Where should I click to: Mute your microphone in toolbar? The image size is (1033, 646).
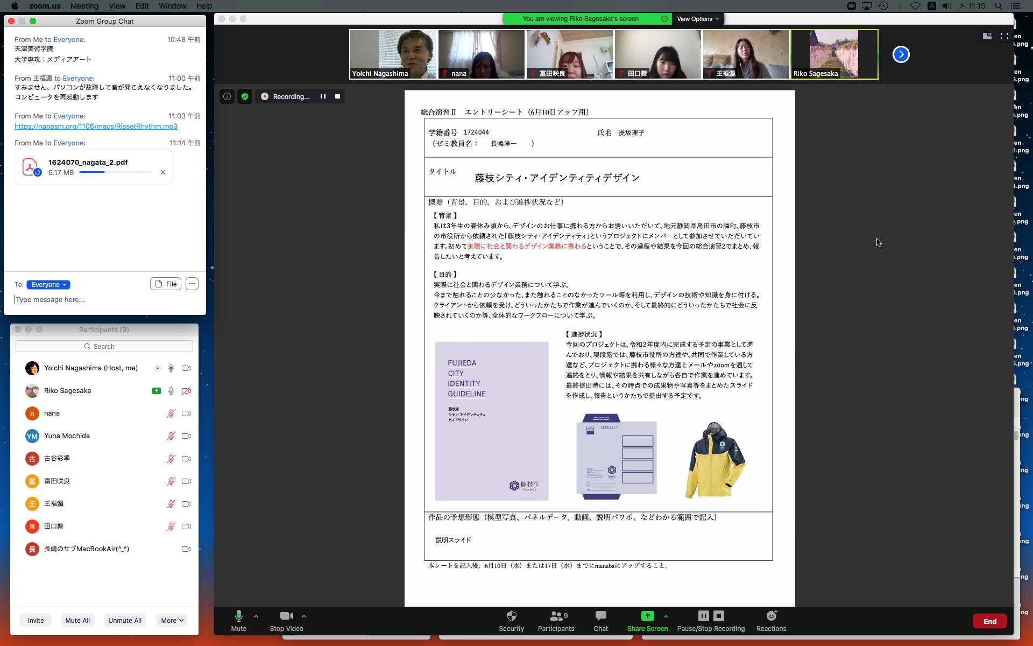(x=238, y=616)
